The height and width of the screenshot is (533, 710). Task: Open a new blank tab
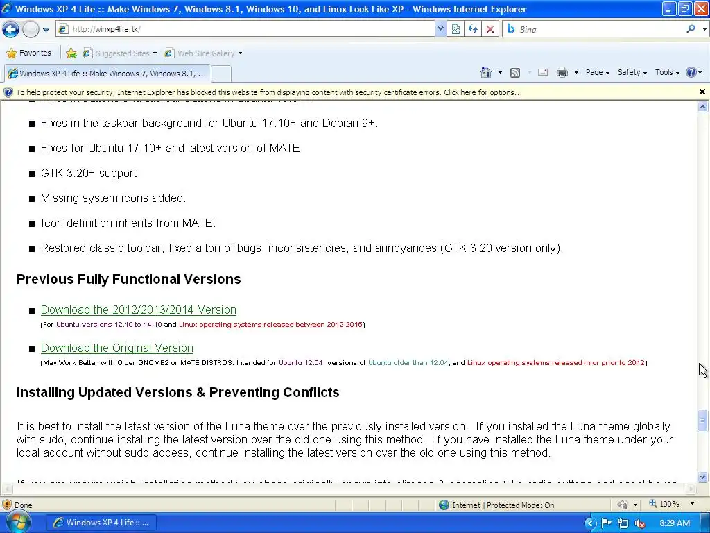pyautogui.click(x=221, y=74)
